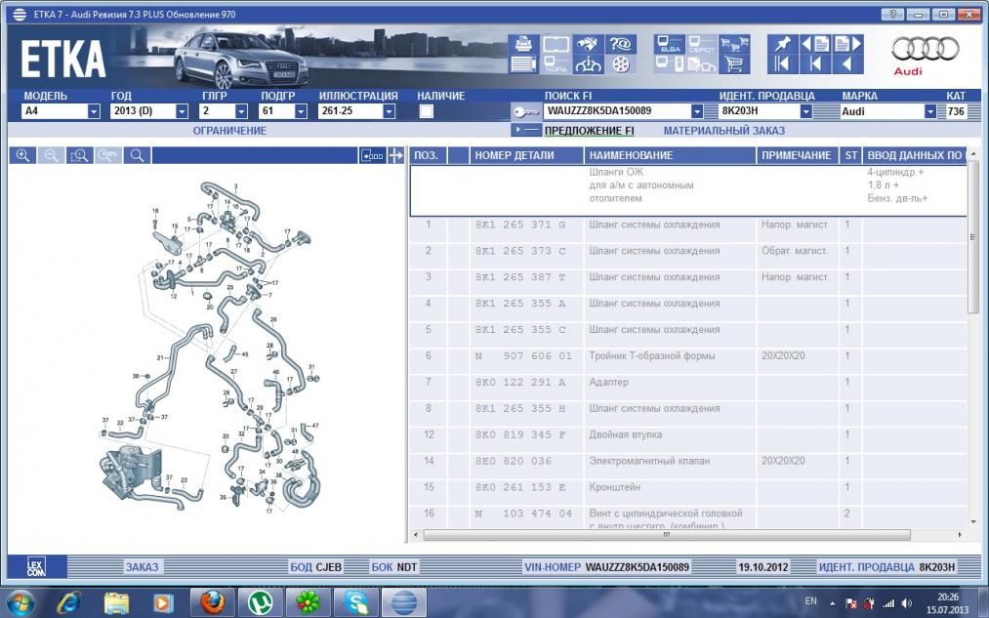Click the plain magnifier icon in illustration toolbar
Image resolution: width=989 pixels, height=618 pixels.
(x=137, y=155)
